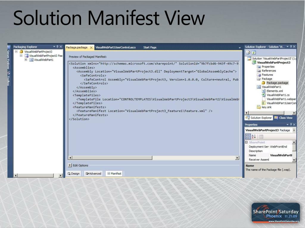Select the key.snk file
The height and width of the screenshot is (228, 305).
click(267, 107)
